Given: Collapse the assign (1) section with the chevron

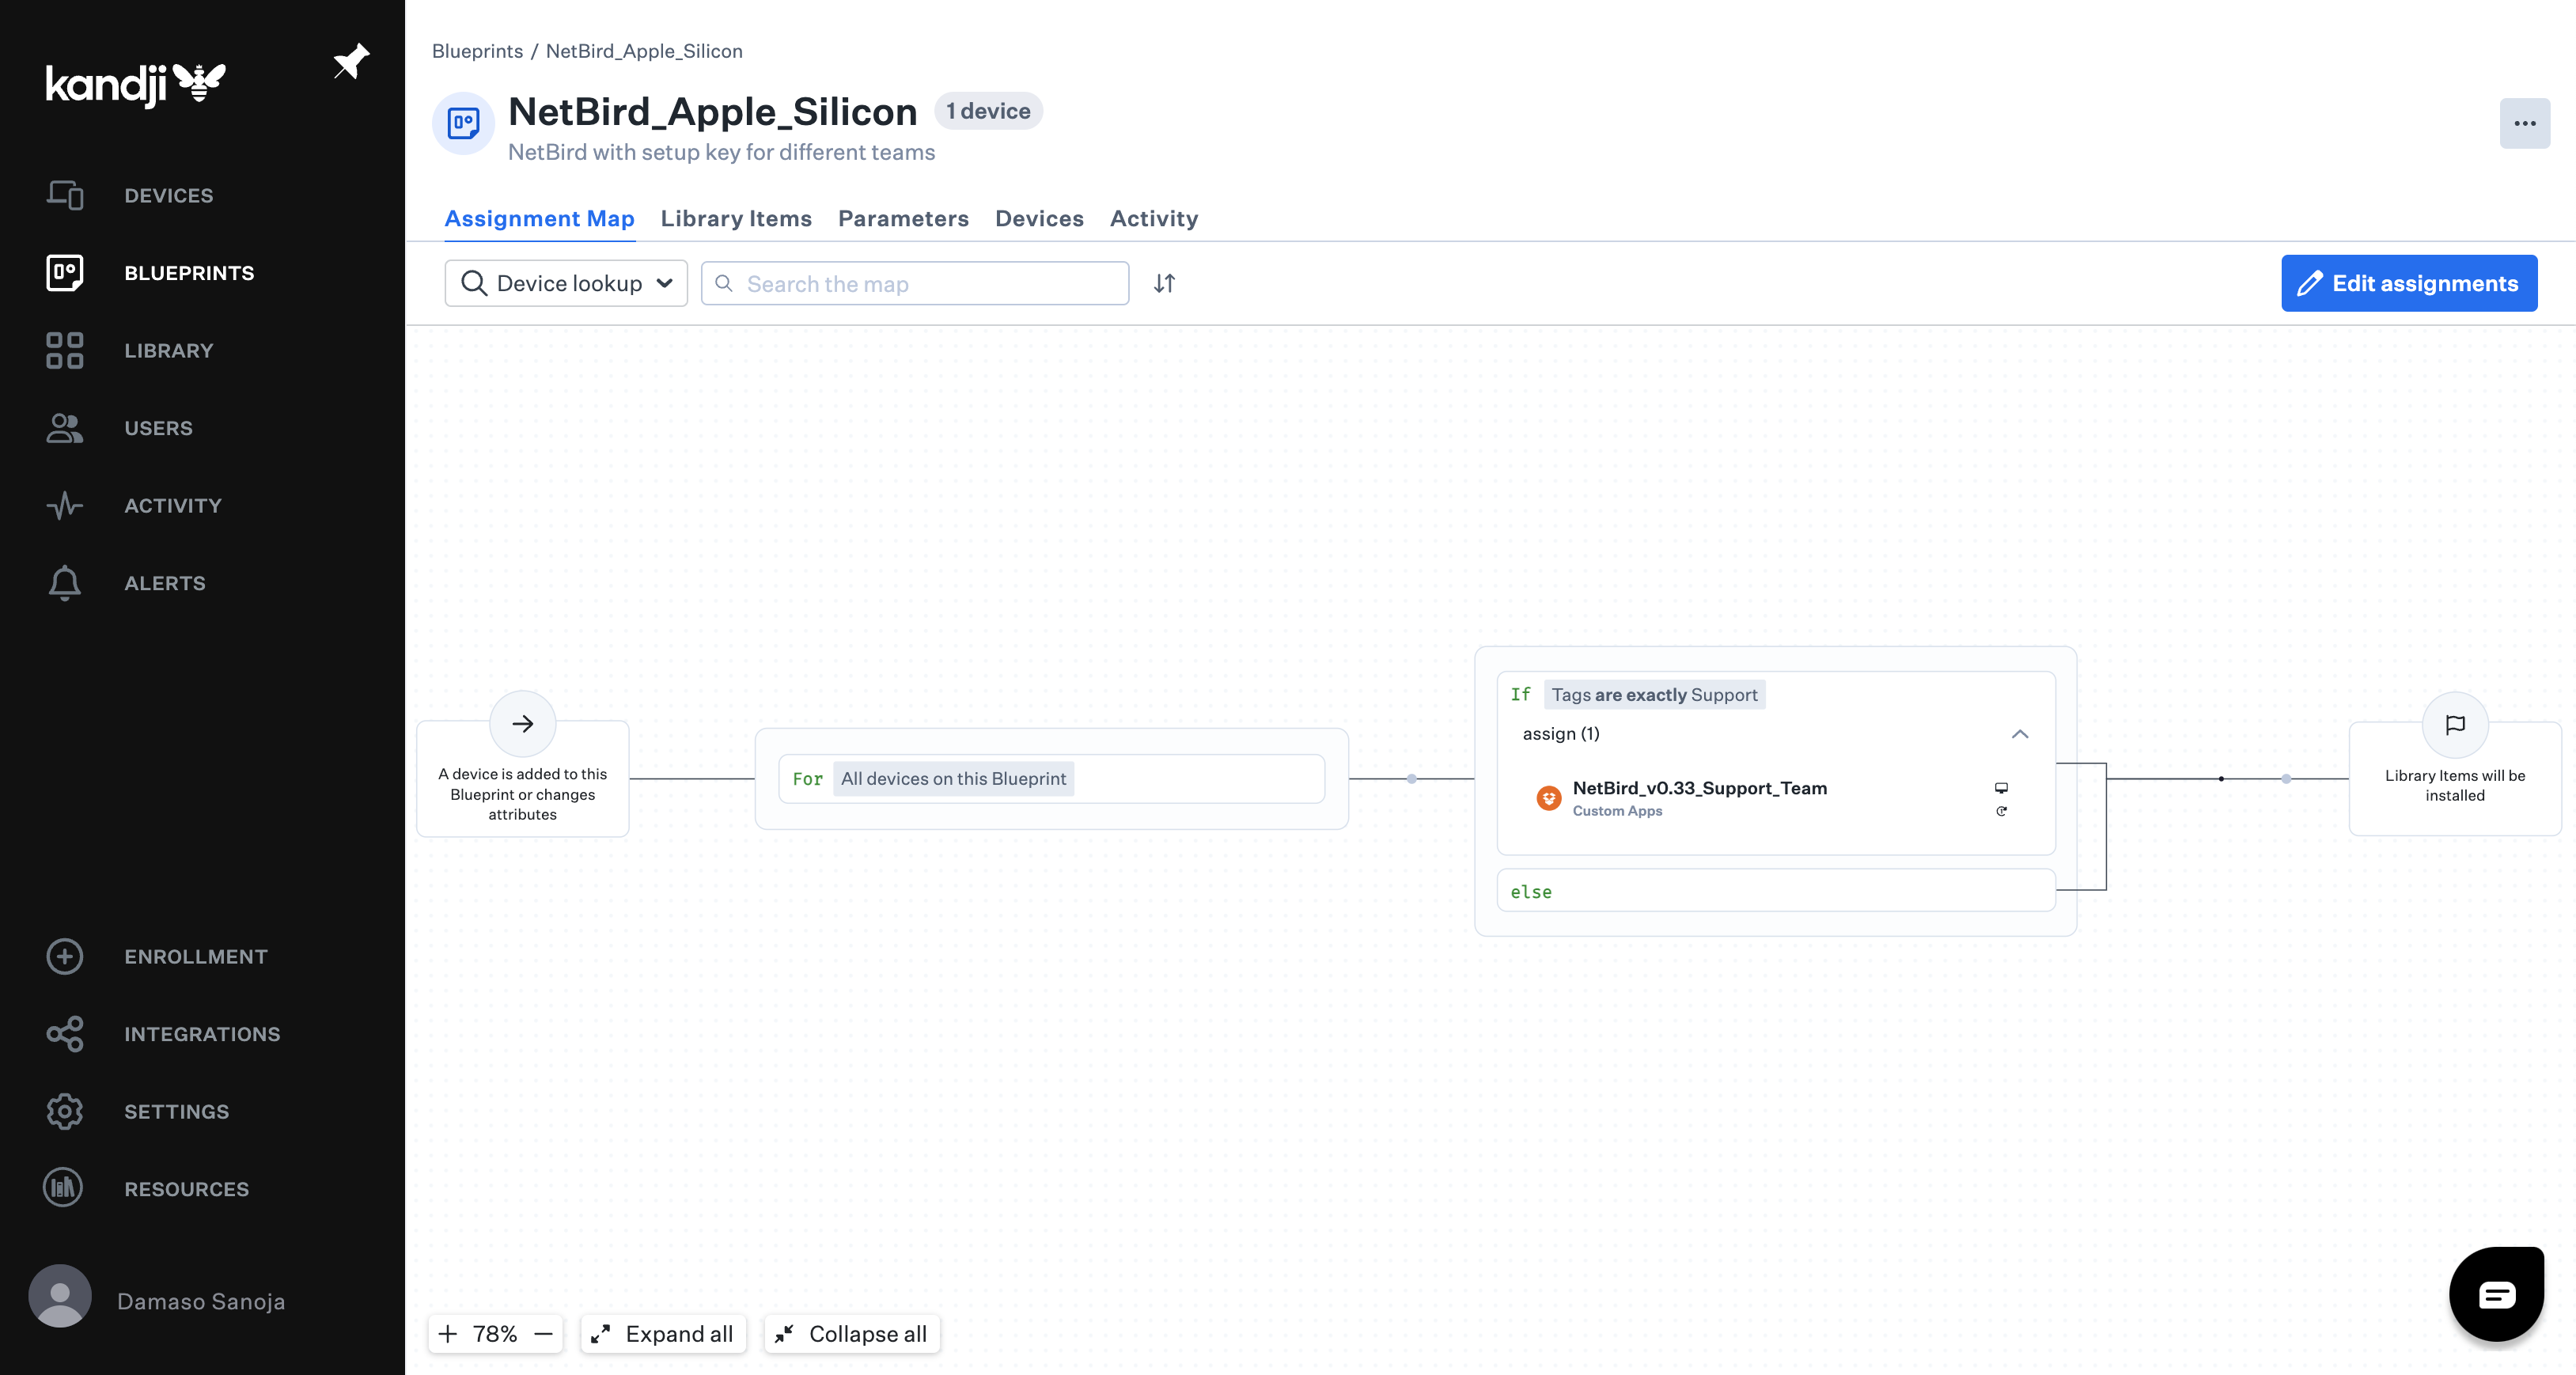Looking at the screenshot, I should [2021, 735].
